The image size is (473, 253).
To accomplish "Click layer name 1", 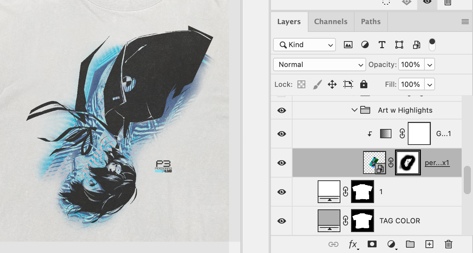I will point(381,192).
